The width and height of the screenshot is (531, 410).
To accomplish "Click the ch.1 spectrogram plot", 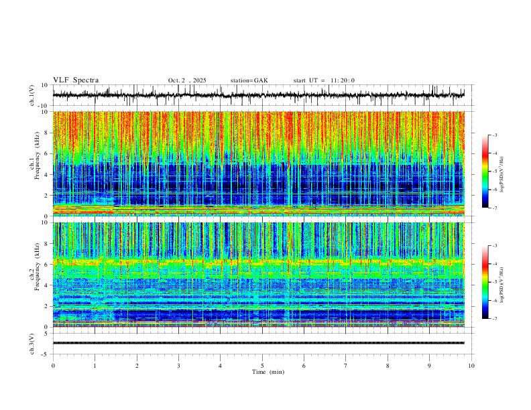I will click(258, 163).
